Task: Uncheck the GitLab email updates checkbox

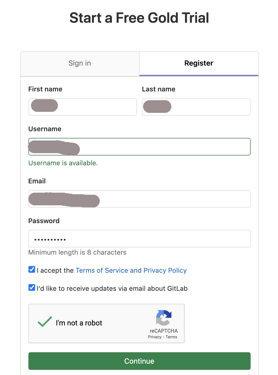Action: [x=32, y=288]
